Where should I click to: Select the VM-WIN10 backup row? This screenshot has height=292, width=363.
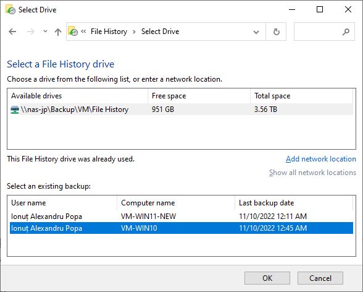181,228
